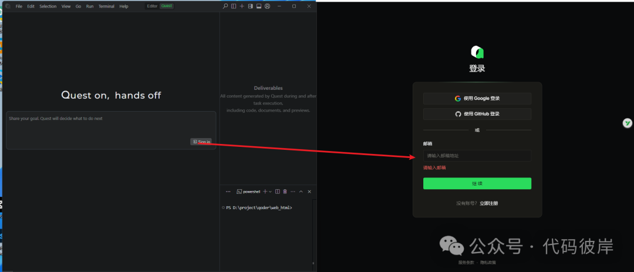
Task: Maximize the terminal panel with up chevron
Action: (301, 192)
